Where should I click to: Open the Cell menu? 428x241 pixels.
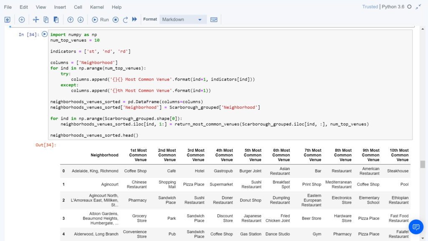[78, 7]
